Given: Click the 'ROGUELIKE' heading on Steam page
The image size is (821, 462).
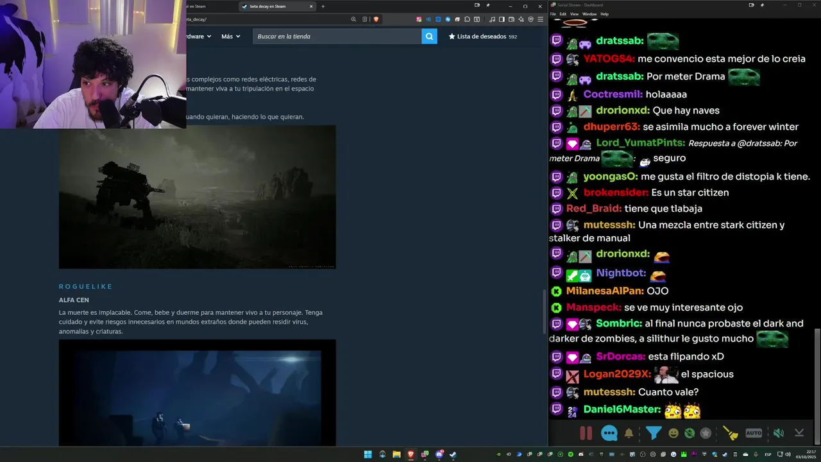Looking at the screenshot, I should 86,287.
